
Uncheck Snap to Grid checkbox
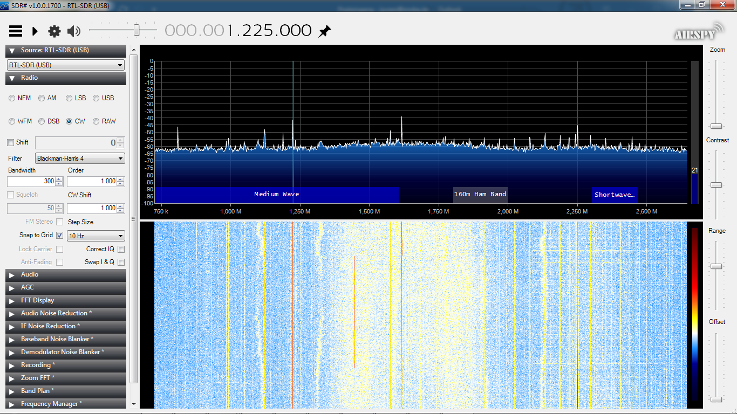[x=59, y=235]
